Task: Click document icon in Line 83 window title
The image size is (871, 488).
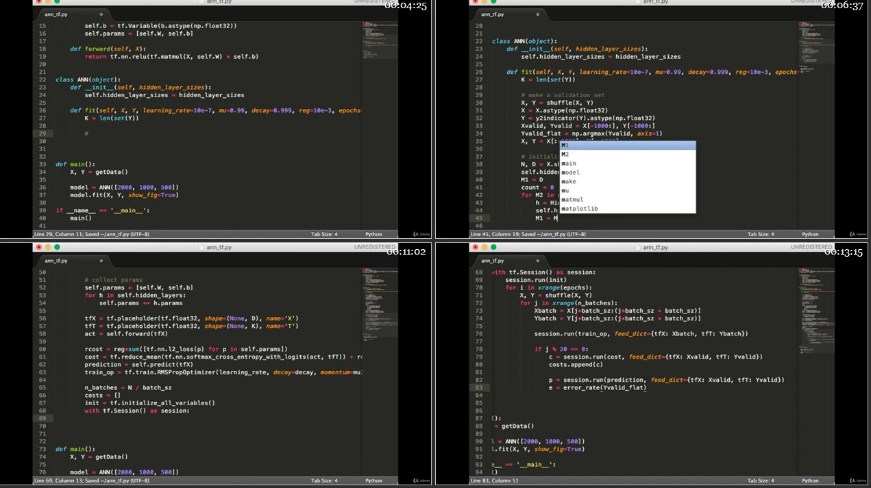Action: click(638, 247)
